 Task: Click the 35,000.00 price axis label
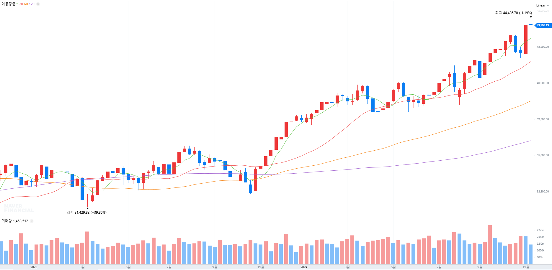[543, 155]
